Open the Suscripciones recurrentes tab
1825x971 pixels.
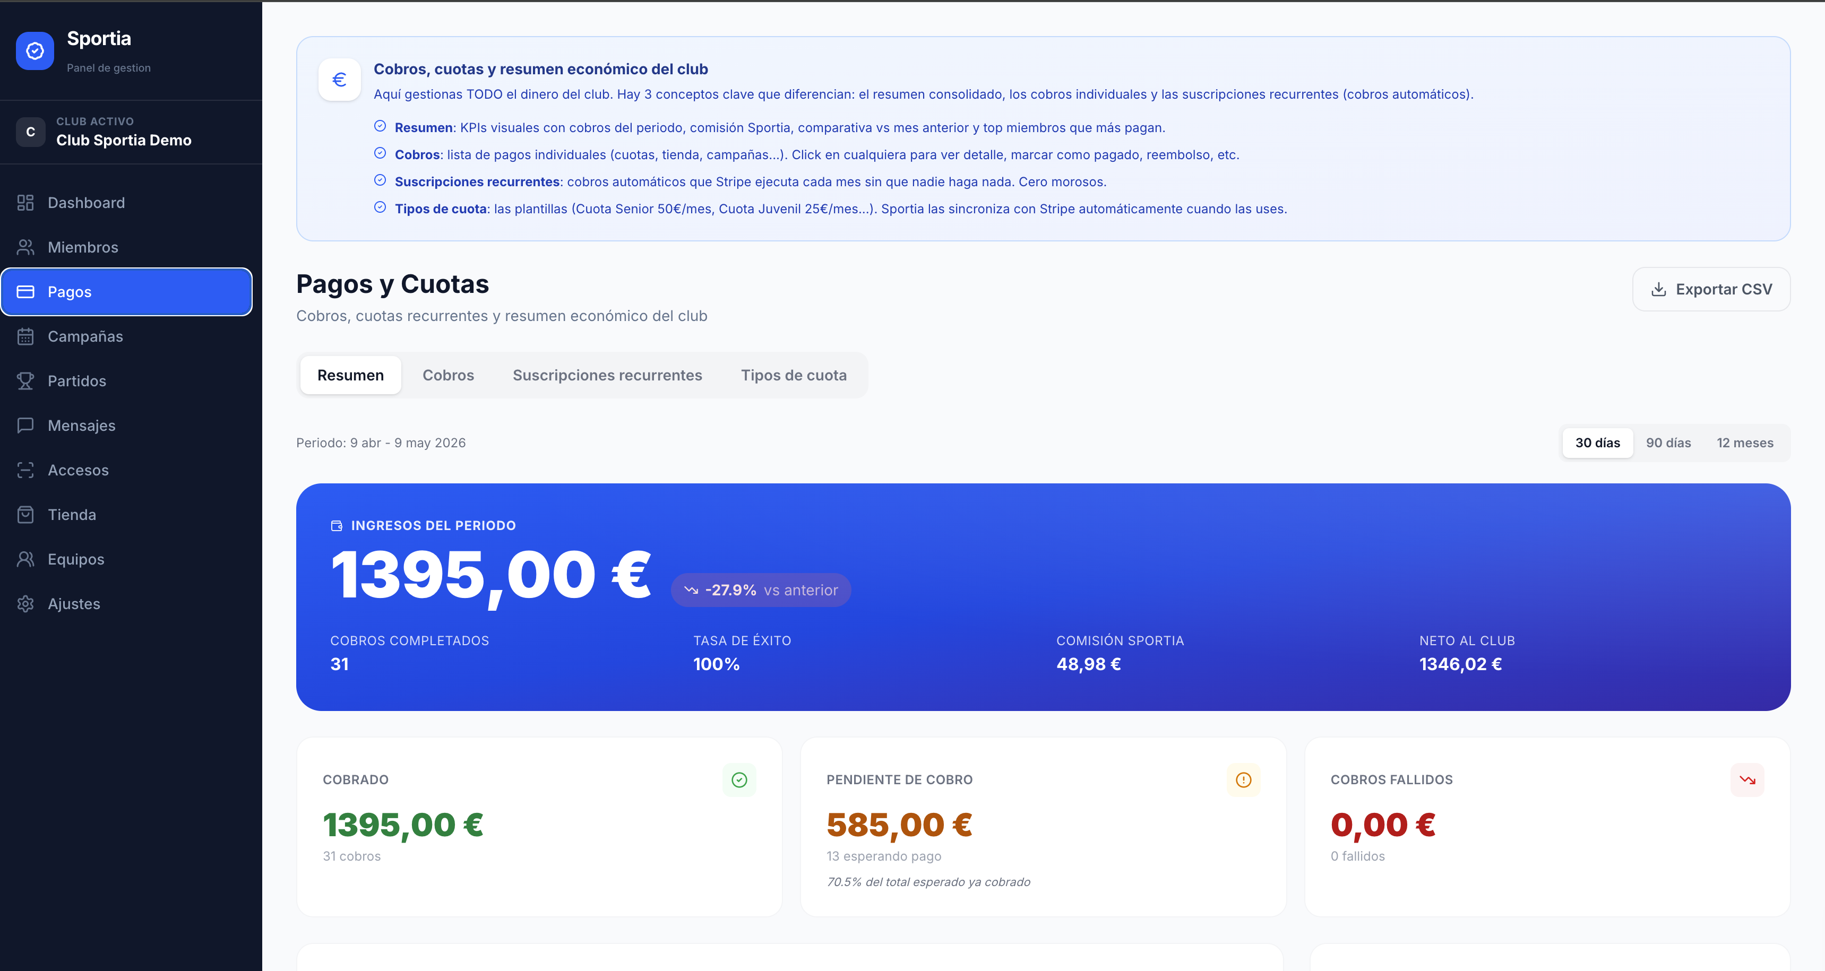(x=607, y=375)
